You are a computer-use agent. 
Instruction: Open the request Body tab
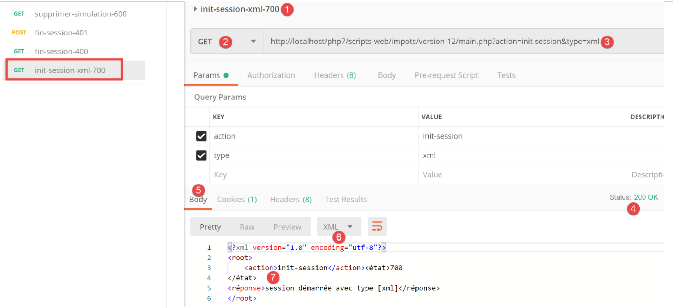387,75
